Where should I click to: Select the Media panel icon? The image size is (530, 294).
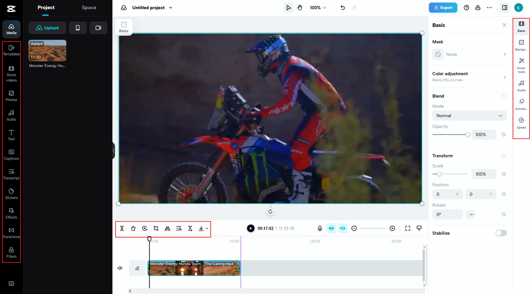(11, 29)
